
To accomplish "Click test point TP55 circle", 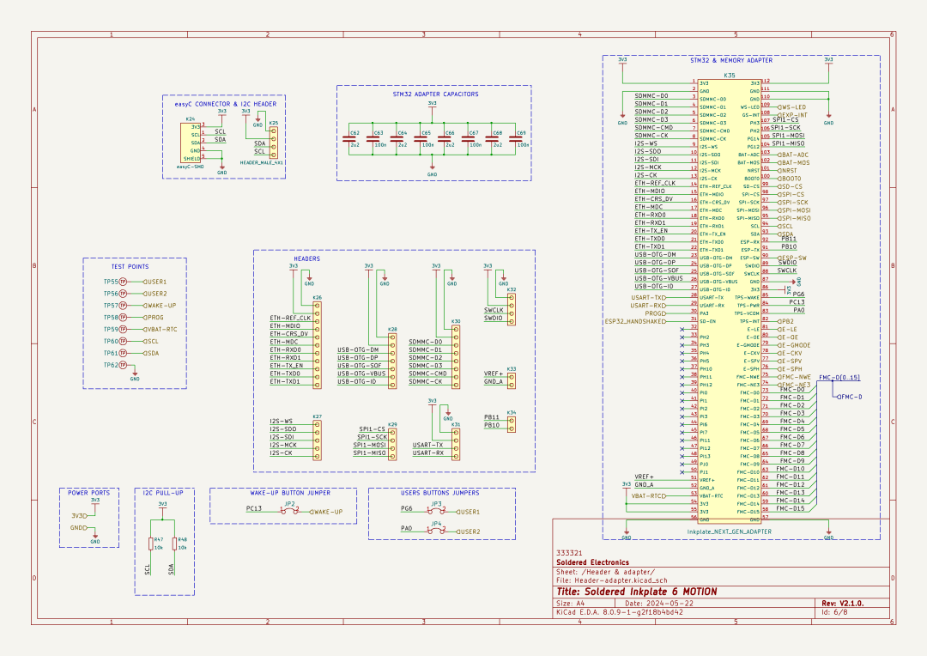I will click(x=123, y=282).
